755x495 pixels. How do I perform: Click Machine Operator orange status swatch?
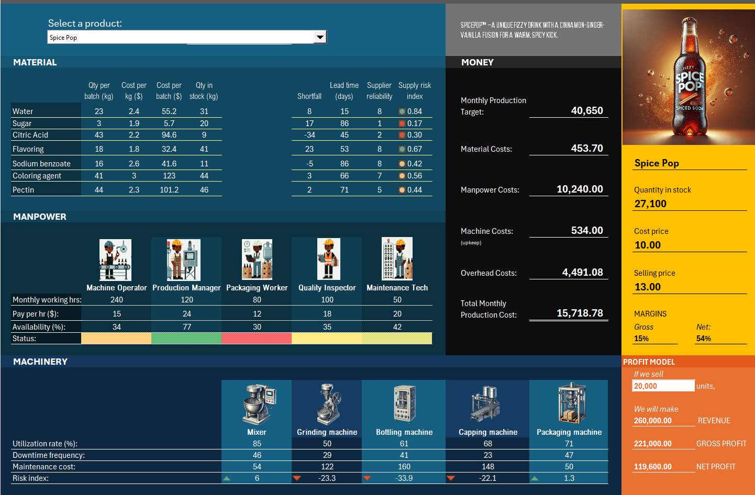[116, 339]
